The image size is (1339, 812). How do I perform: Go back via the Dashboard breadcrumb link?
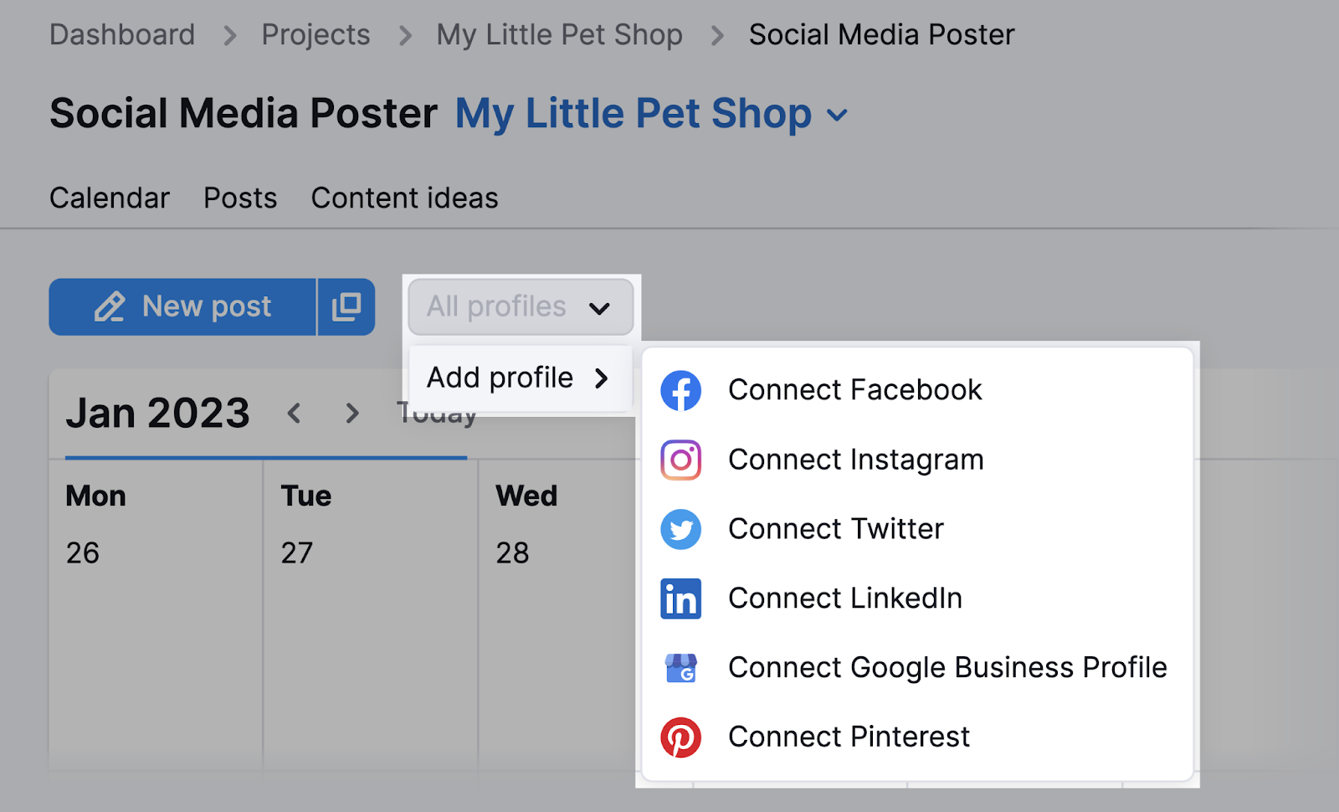pos(122,34)
